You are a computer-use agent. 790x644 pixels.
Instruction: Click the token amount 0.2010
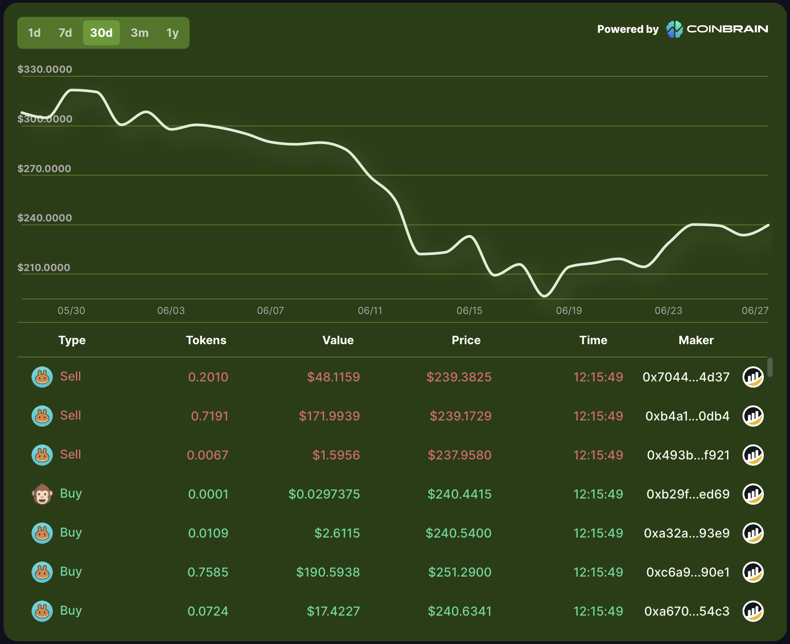tap(208, 377)
